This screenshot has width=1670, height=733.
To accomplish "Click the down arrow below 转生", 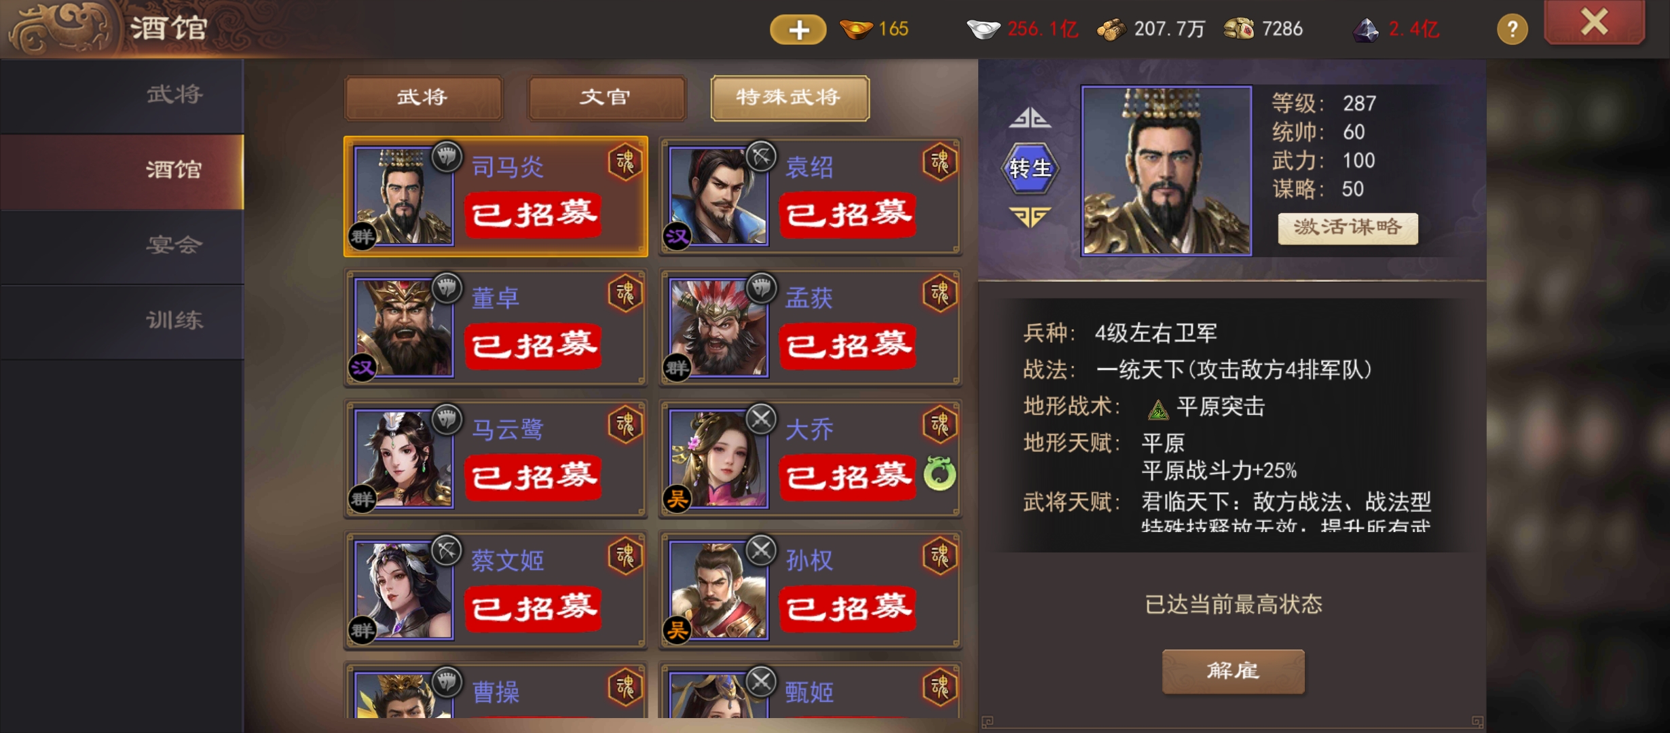I will point(1030,217).
